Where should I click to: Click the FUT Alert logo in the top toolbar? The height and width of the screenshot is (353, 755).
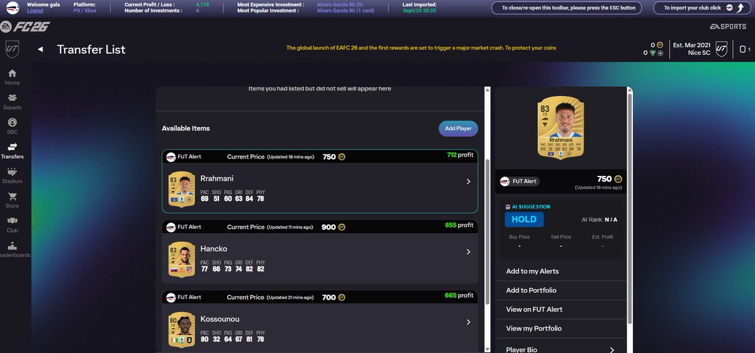pos(12,8)
